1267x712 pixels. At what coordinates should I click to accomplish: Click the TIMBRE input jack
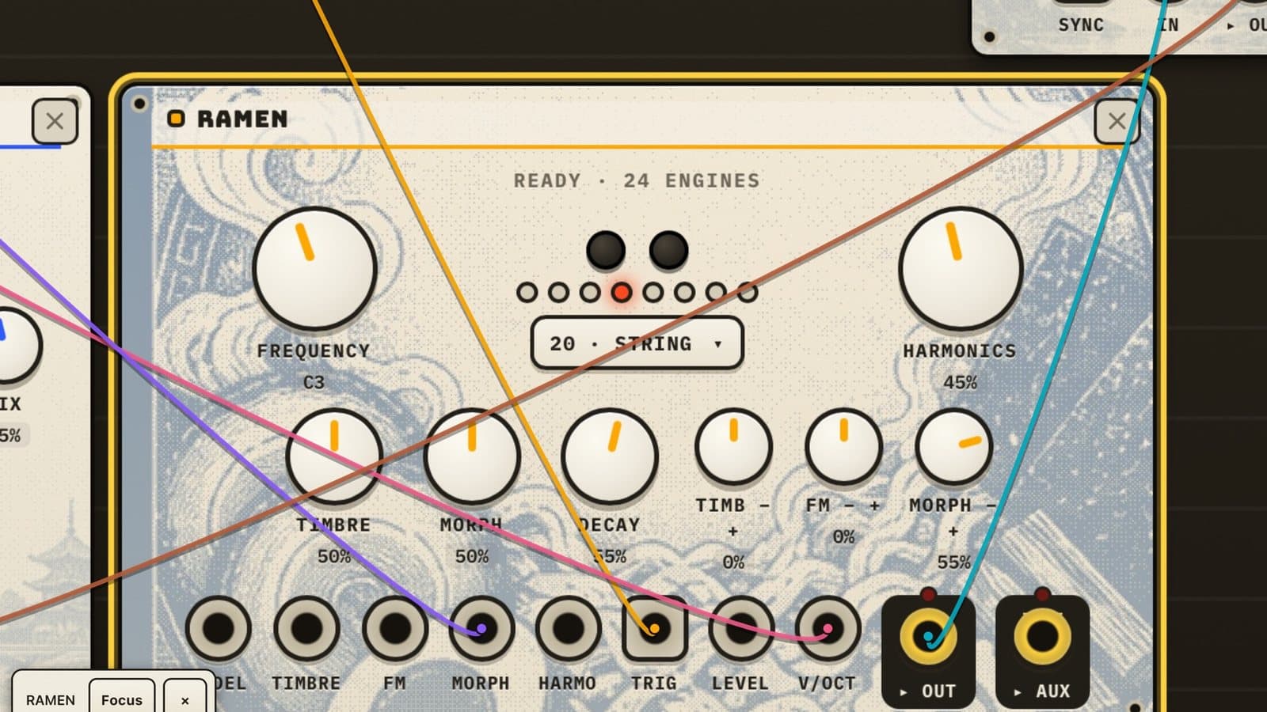[x=306, y=629]
